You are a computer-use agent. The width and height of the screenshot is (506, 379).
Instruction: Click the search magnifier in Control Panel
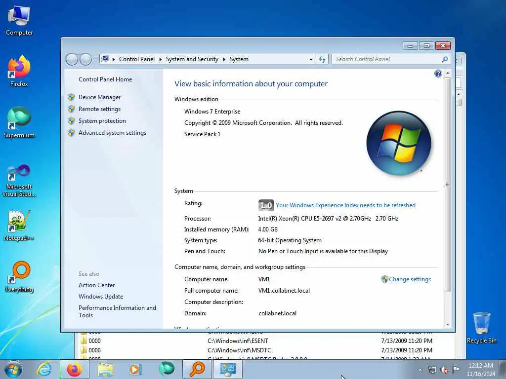point(445,59)
